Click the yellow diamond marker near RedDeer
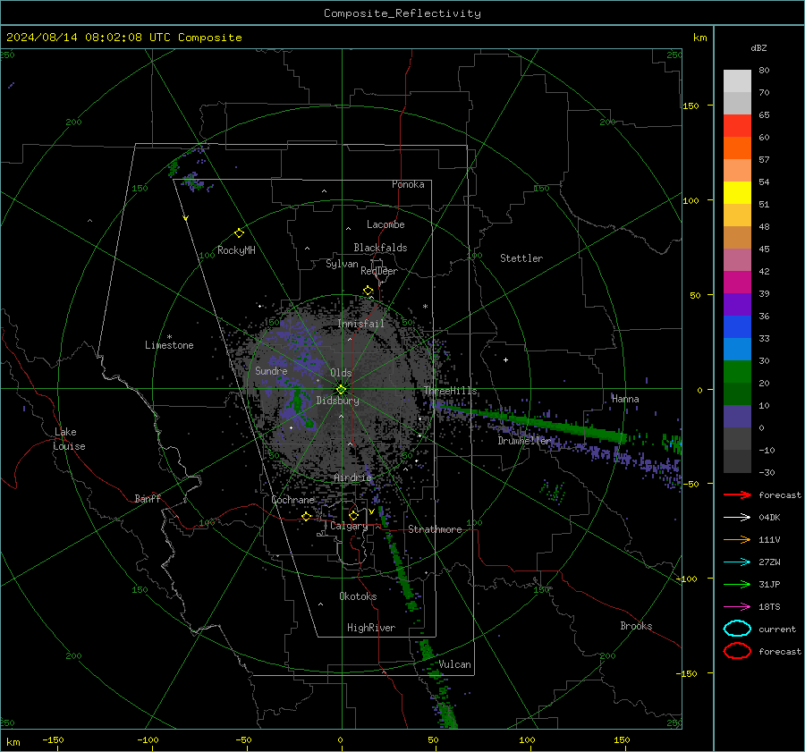 [369, 291]
